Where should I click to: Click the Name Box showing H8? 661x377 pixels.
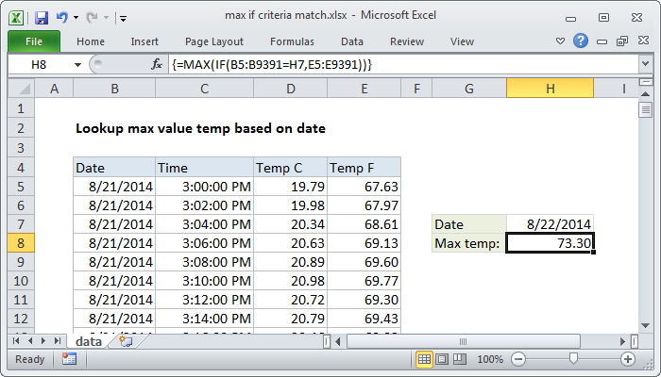tap(40, 65)
